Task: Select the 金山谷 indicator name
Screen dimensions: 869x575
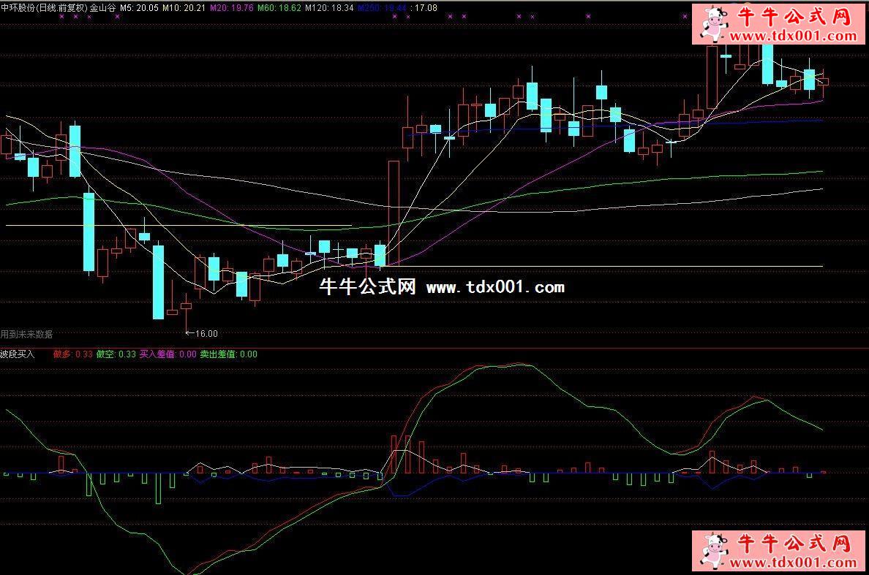Action: (x=103, y=8)
